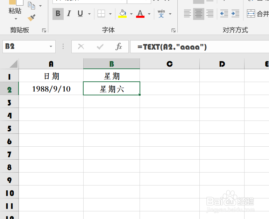The image size is (269, 219).
Task: Open copy dropdown arrow
Action: pyautogui.click(x=41, y=6)
